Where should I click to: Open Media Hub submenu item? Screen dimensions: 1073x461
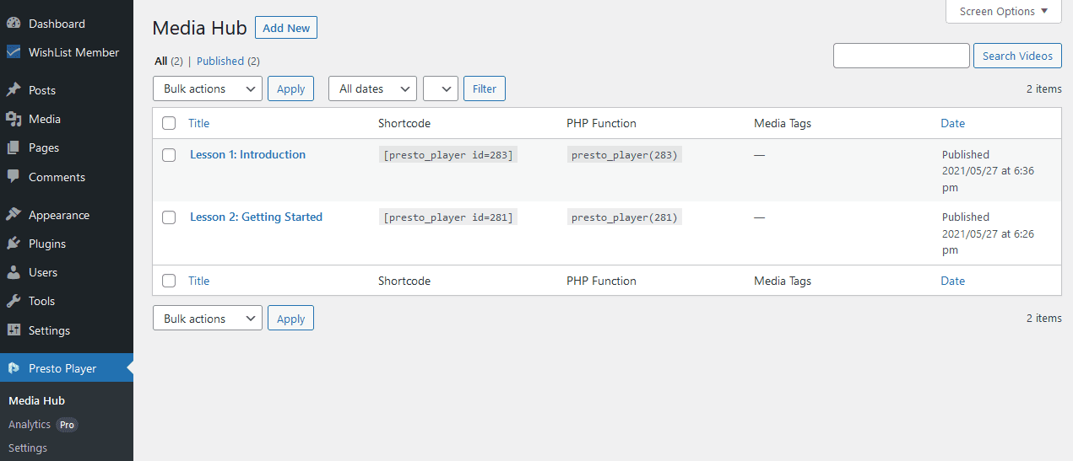tap(36, 400)
